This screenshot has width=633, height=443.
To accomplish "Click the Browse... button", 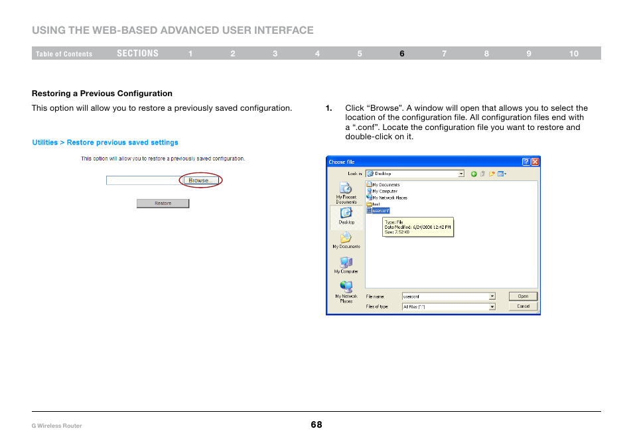I will click(200, 180).
